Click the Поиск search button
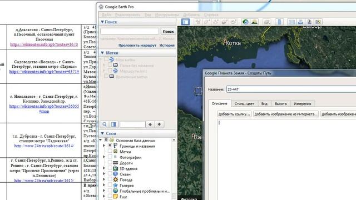The width and height of the screenshot is (356, 200). click(168, 32)
